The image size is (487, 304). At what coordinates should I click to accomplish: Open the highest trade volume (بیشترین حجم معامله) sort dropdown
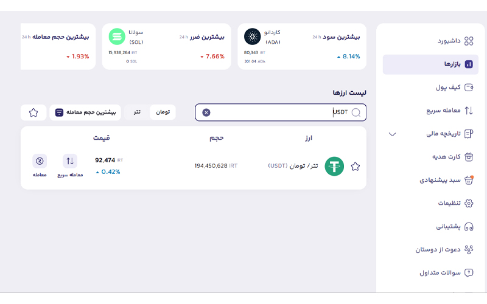click(x=85, y=112)
